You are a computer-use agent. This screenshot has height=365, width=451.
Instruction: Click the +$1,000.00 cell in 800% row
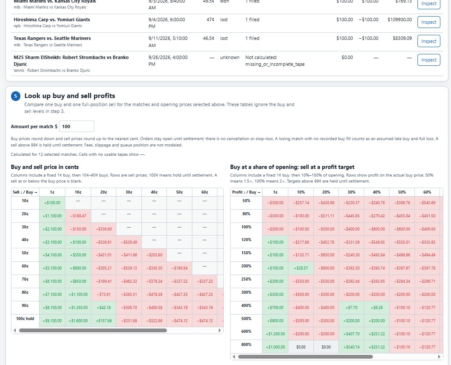(275, 347)
